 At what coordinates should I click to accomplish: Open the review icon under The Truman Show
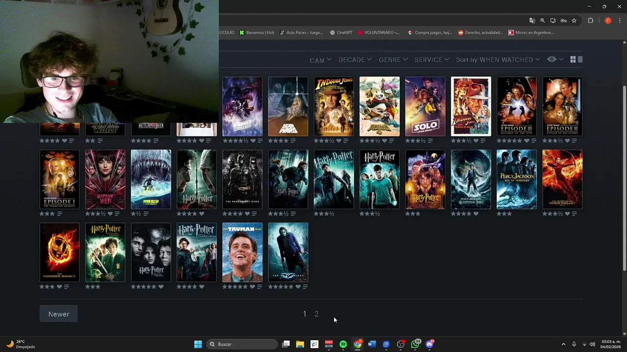click(x=259, y=287)
